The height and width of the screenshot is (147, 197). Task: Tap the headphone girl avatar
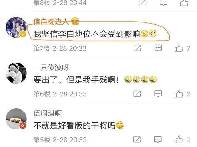pos(16,73)
